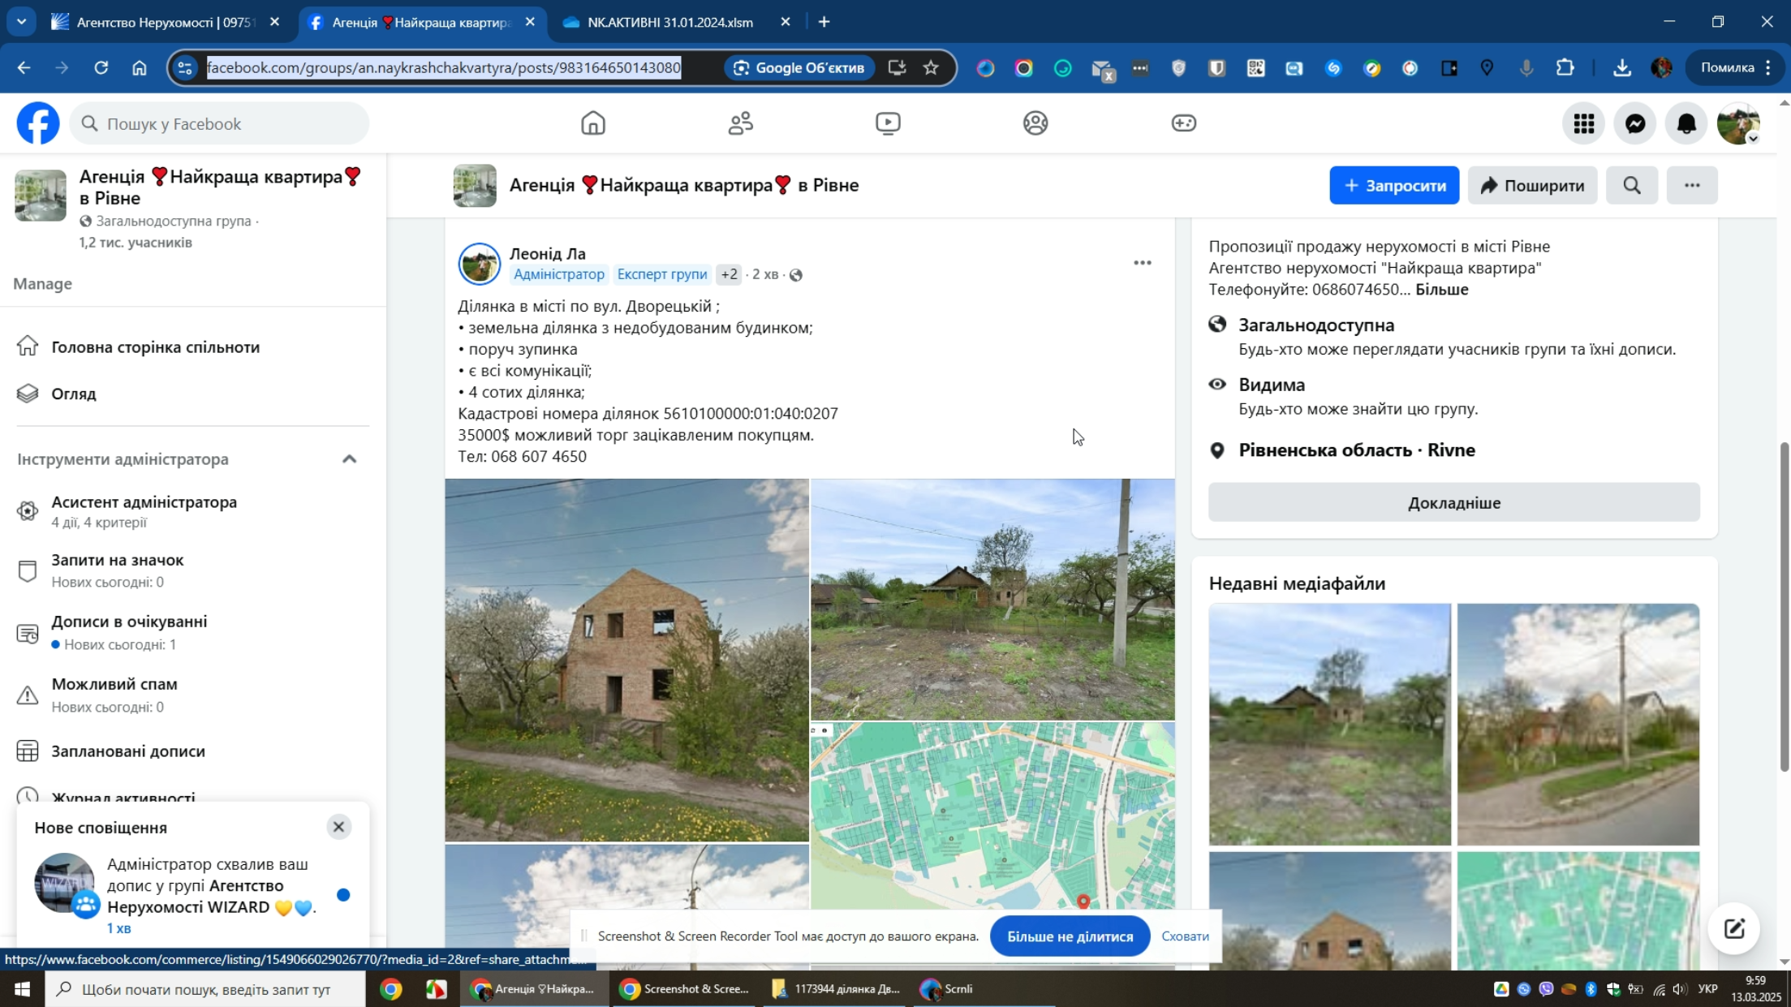Bookmark this page with star icon
Screen dimensions: 1791x1007
tap(931, 67)
